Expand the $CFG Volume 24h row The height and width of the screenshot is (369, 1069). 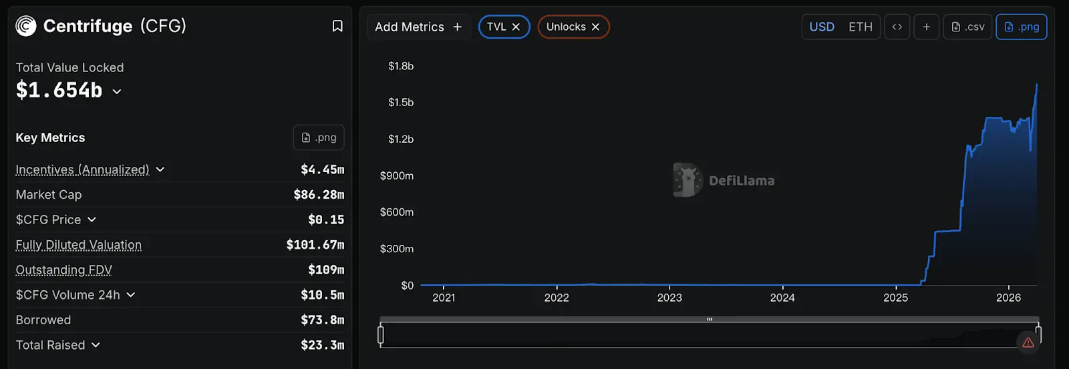point(131,295)
